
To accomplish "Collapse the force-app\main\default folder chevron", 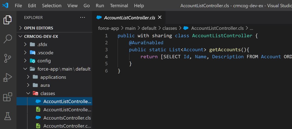I will pos(25,69).
